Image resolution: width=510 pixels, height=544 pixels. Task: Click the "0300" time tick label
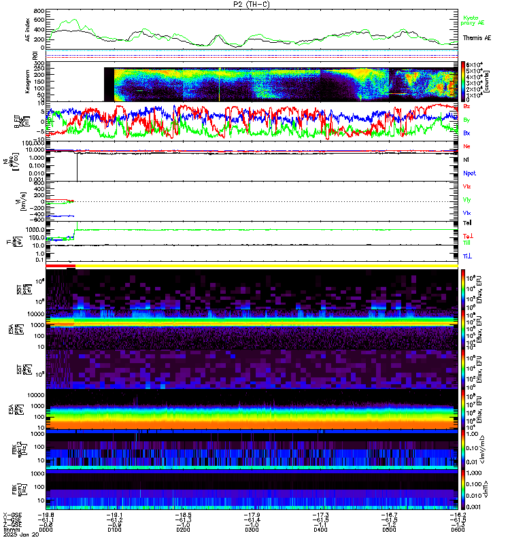(x=252, y=530)
